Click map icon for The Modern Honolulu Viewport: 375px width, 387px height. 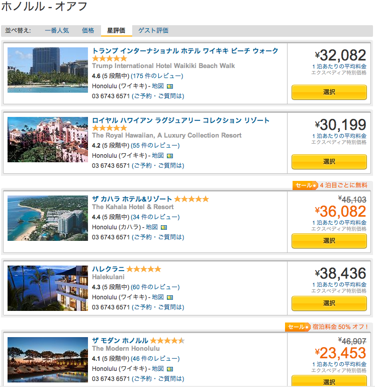click(x=169, y=369)
